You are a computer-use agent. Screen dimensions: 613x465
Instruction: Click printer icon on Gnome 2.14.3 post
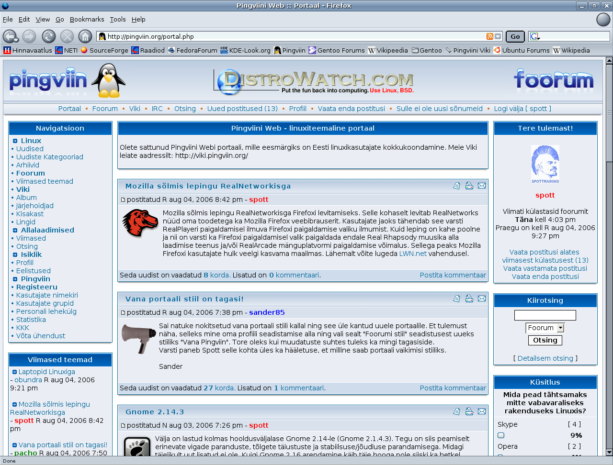469,411
